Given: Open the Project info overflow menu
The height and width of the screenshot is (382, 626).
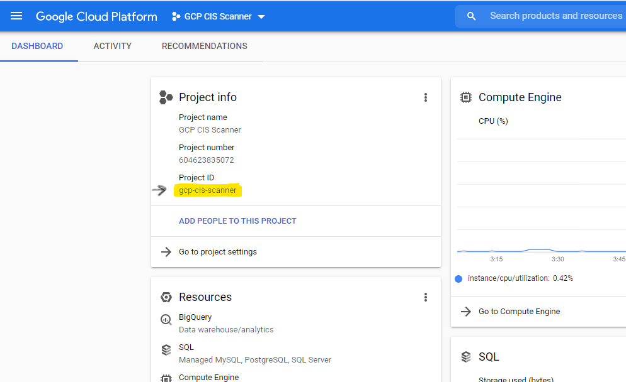Looking at the screenshot, I should coord(426,97).
